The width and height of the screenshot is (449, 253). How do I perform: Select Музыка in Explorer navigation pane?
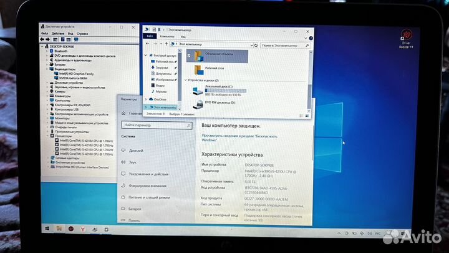[x=159, y=91]
